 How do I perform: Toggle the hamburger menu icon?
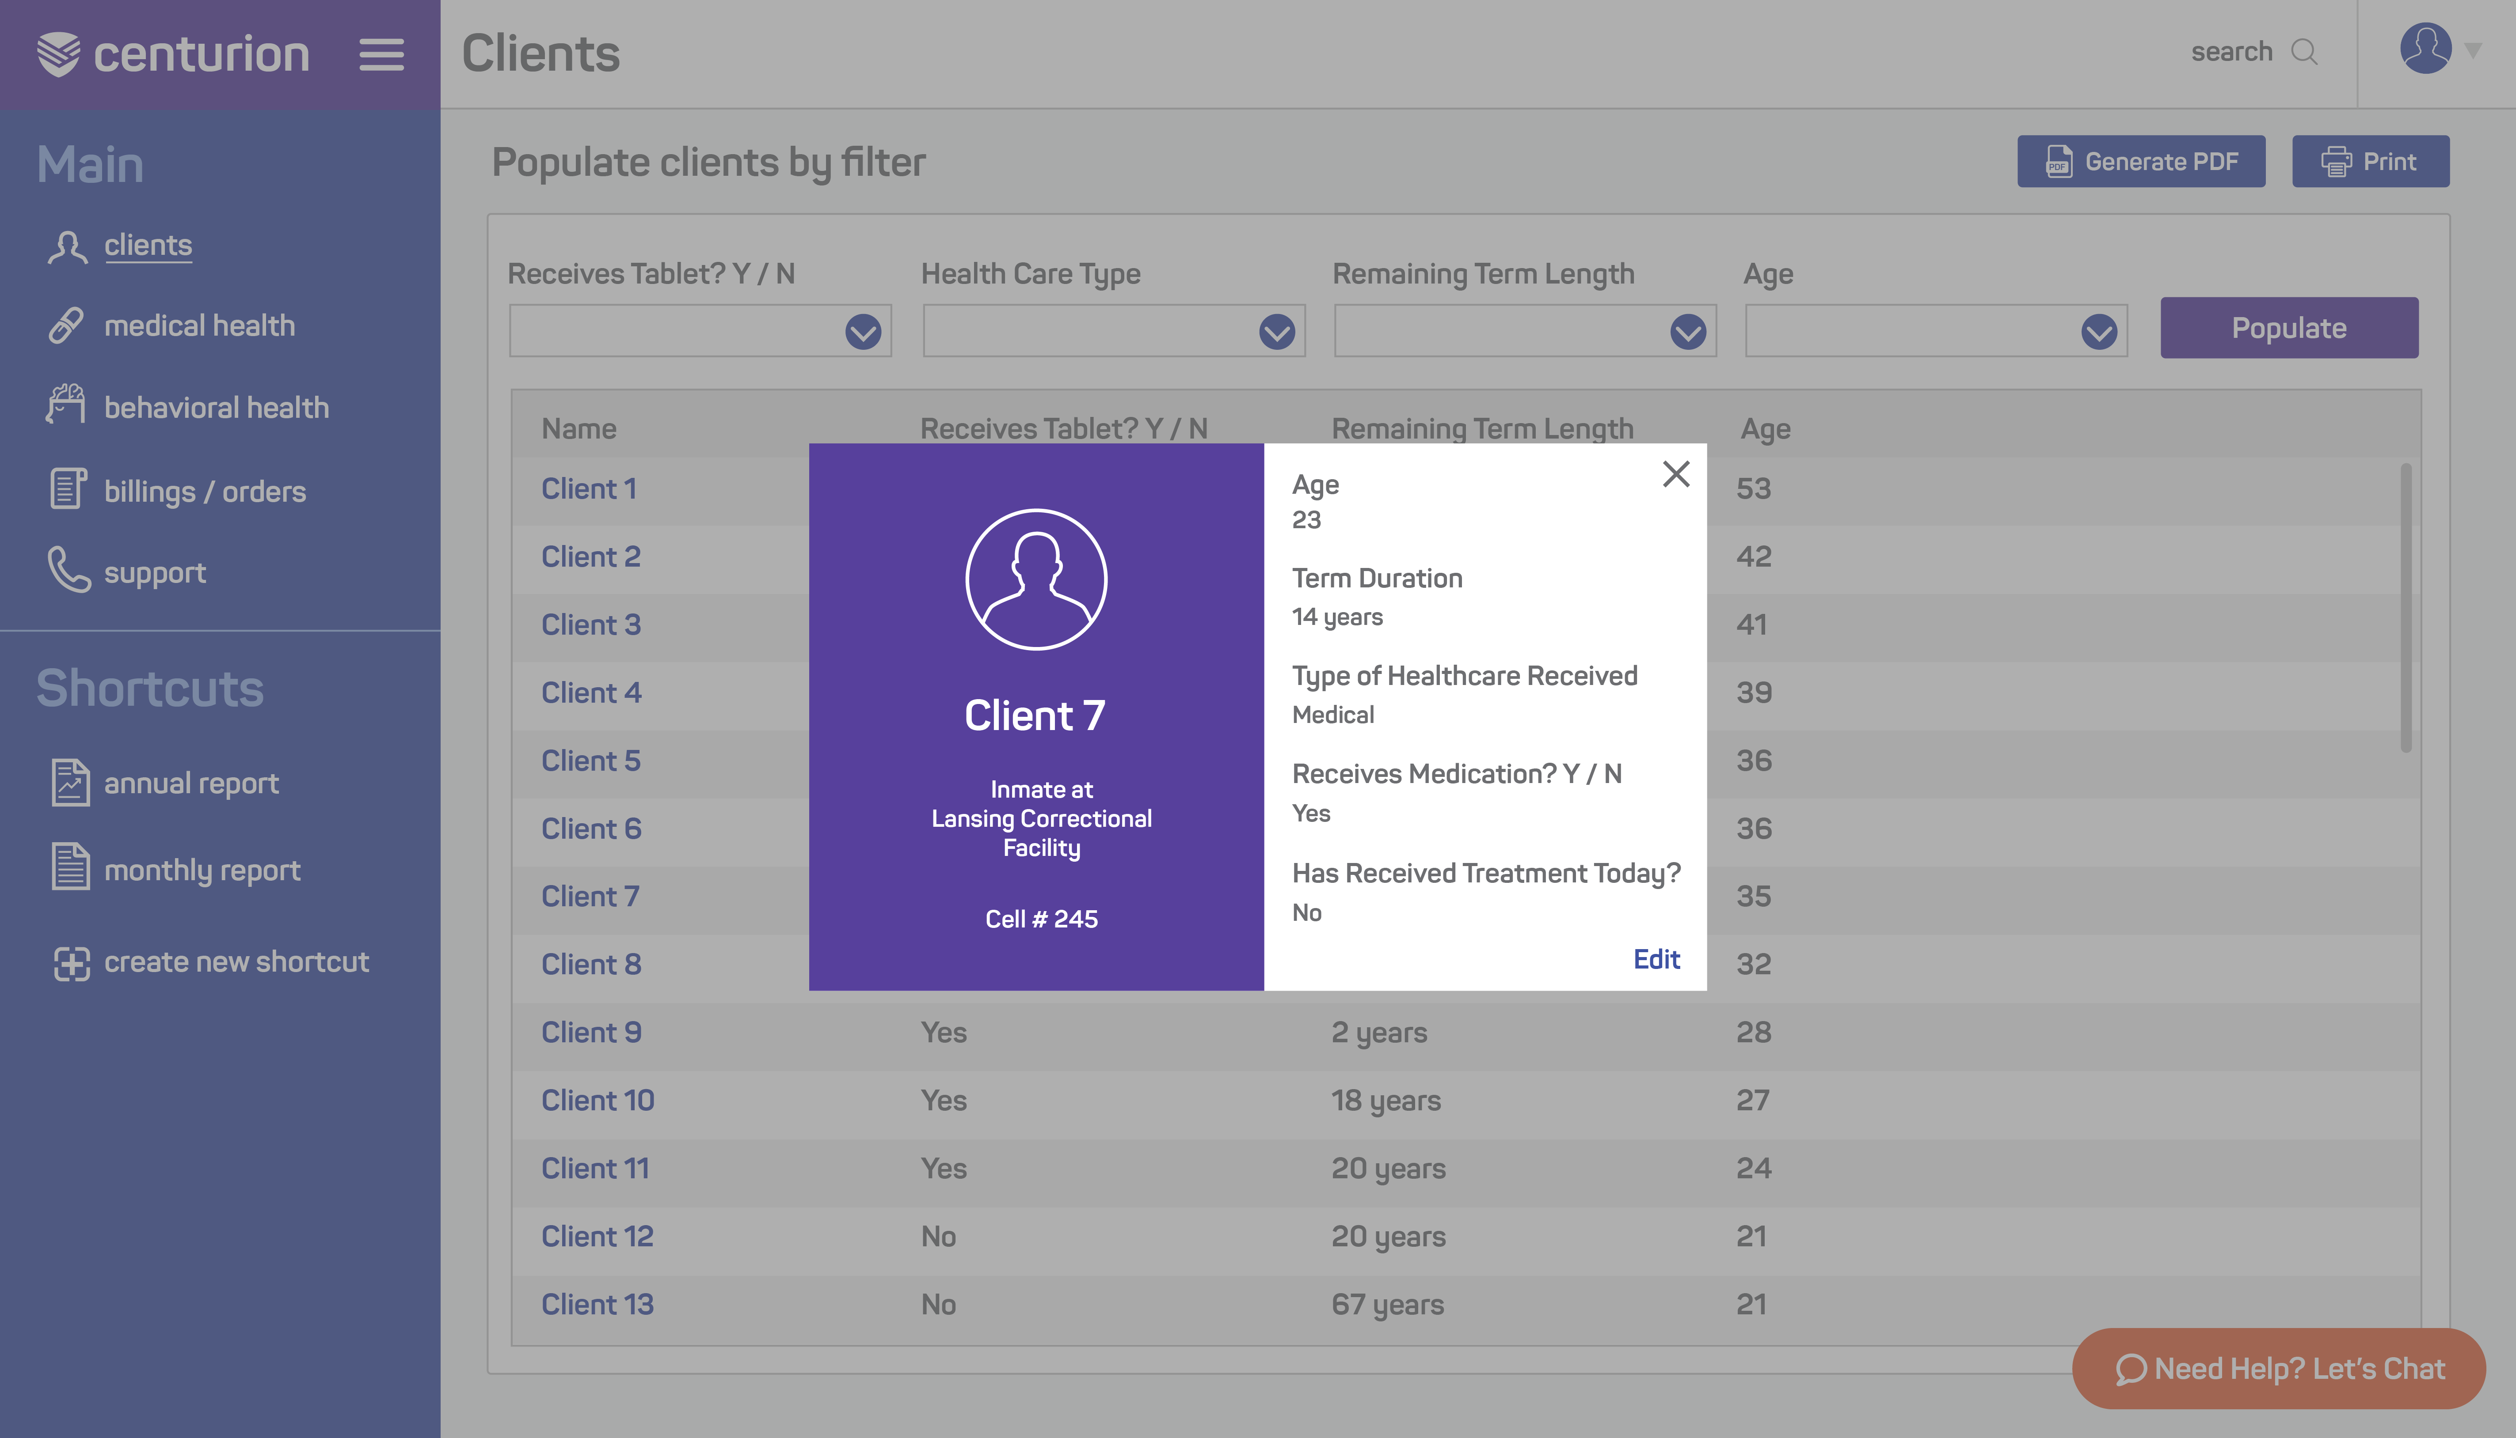click(381, 54)
